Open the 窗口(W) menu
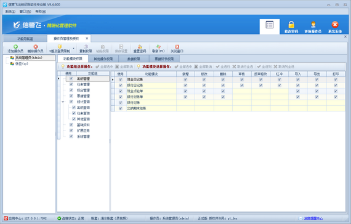The width and height of the screenshot is (351, 224). coord(25,12)
